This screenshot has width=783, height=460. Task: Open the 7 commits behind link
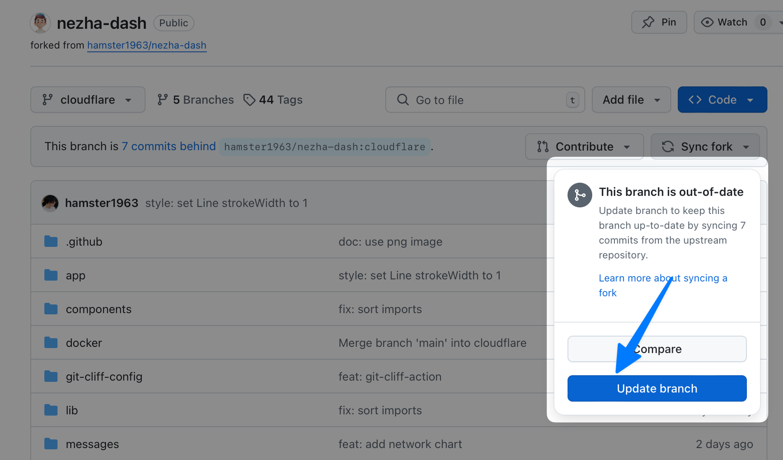click(169, 146)
